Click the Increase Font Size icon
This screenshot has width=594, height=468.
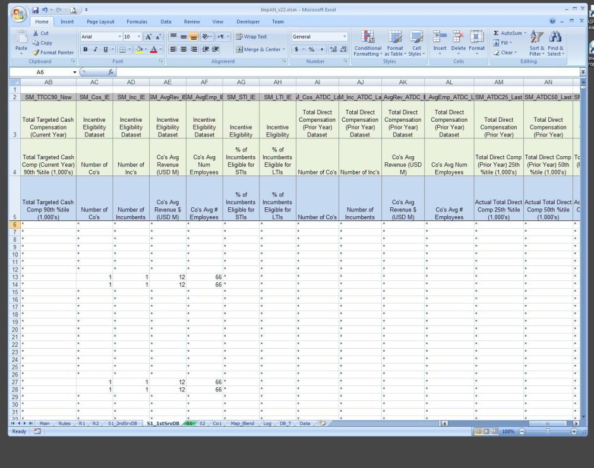click(x=148, y=37)
